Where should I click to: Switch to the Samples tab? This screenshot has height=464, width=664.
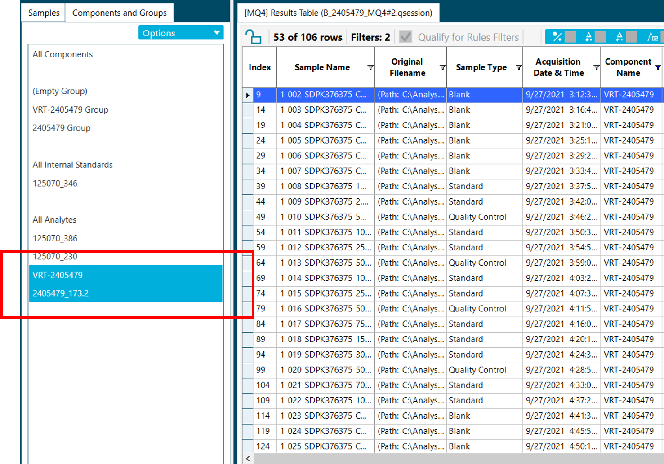pos(44,13)
